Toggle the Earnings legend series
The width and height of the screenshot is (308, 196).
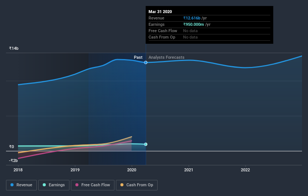[54, 185]
